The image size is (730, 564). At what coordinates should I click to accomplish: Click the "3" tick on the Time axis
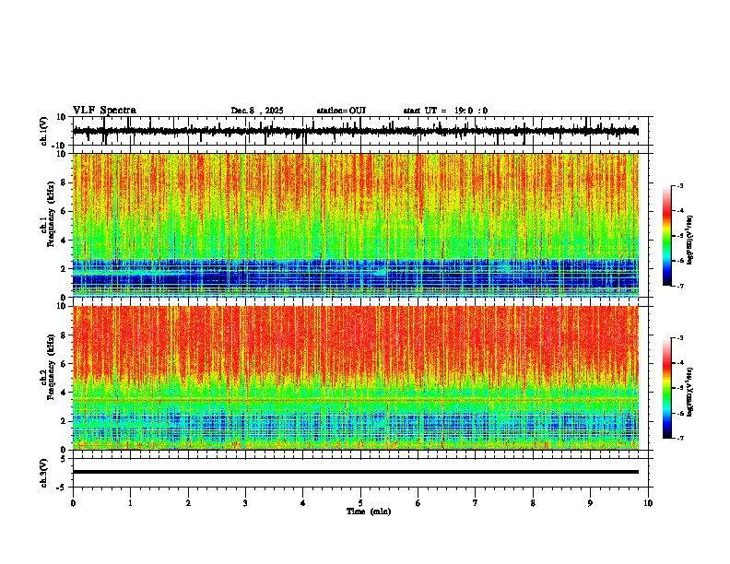pyautogui.click(x=245, y=503)
